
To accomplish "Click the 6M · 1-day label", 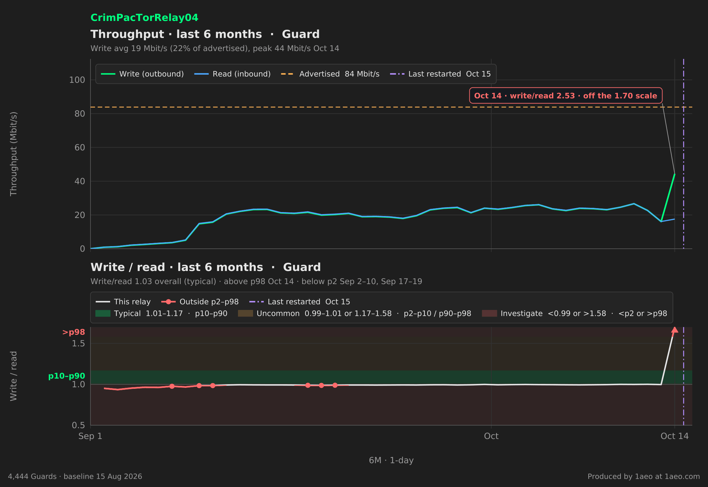I will pyautogui.click(x=391, y=460).
